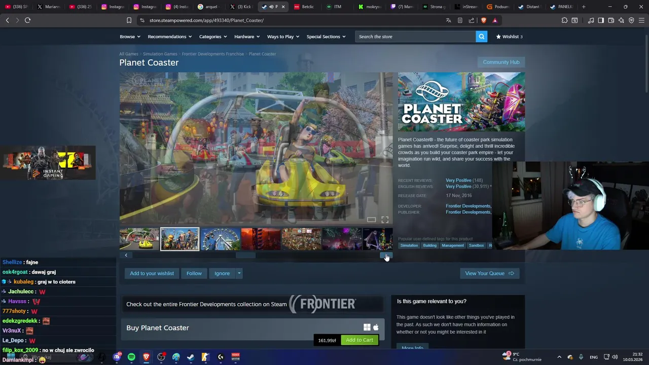Click the blue store search magnifier button
This screenshot has height=365, width=649.
tap(481, 36)
